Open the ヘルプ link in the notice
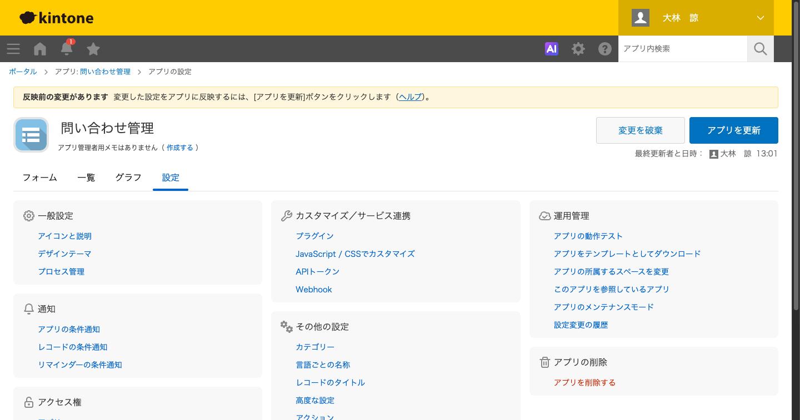Image resolution: width=800 pixels, height=420 pixels. pyautogui.click(x=410, y=97)
